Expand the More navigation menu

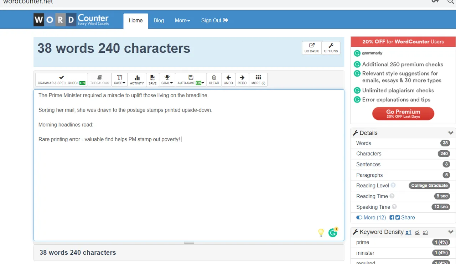coord(182,21)
